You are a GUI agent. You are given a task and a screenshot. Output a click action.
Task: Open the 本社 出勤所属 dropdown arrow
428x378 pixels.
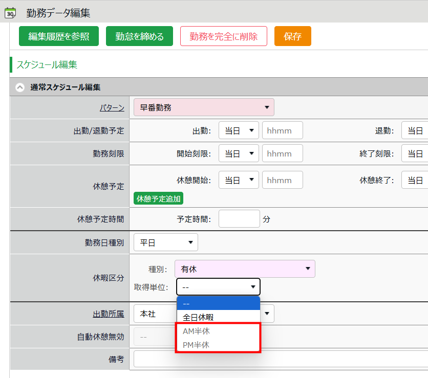(x=267, y=314)
